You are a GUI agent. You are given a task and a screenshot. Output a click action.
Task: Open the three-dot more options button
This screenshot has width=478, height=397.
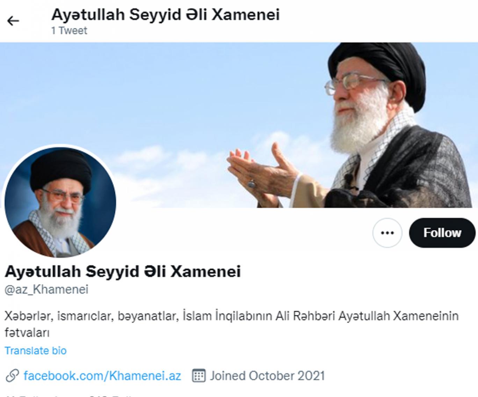(x=387, y=233)
